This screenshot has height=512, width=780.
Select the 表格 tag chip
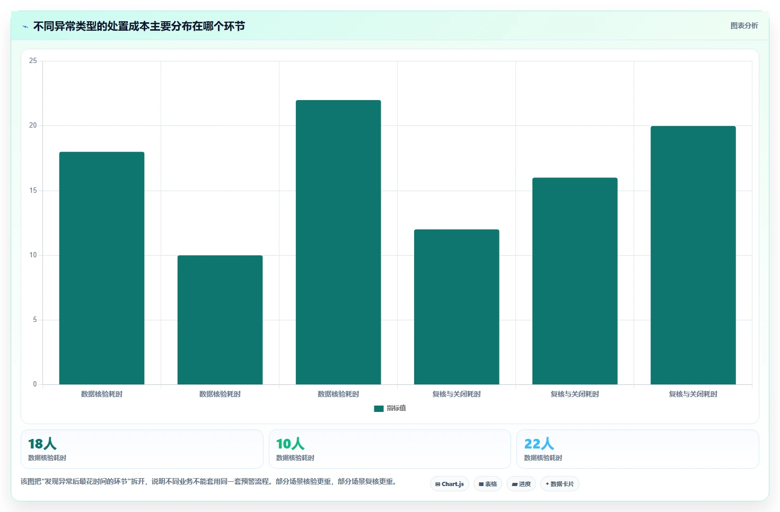488,484
